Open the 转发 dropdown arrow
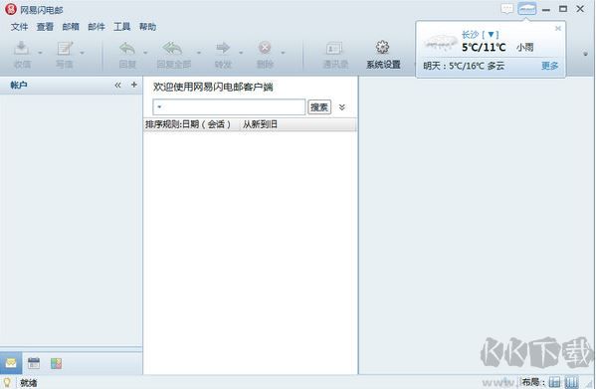This screenshot has height=389, width=596. 241,53
